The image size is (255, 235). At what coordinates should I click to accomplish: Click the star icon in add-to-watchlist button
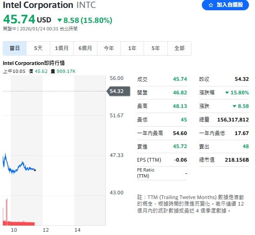(x=211, y=5)
